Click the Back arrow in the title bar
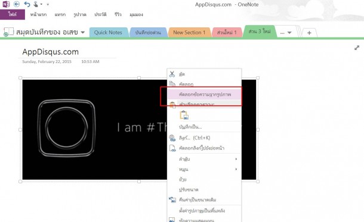This screenshot has width=364, height=222. pyautogui.click(x=17, y=4)
